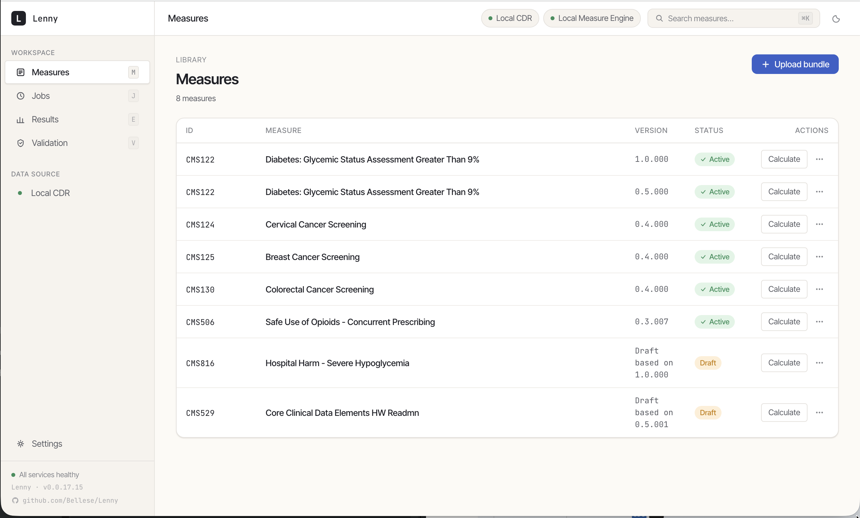860x518 pixels.
Task: Click Core Clinical Data Elements HW Readmn name
Action: click(342, 413)
